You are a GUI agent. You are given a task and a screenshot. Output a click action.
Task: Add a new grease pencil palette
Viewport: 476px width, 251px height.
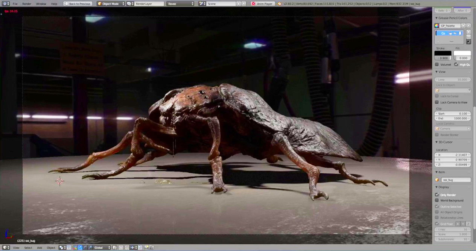(463, 26)
